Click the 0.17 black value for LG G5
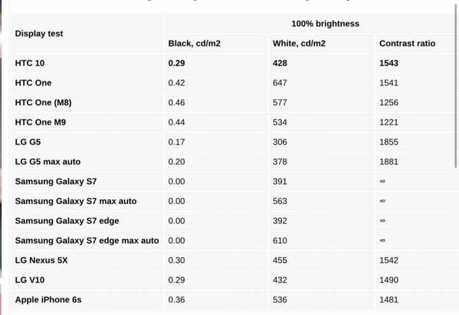Viewport: 459px width, 315px height. [x=177, y=142]
